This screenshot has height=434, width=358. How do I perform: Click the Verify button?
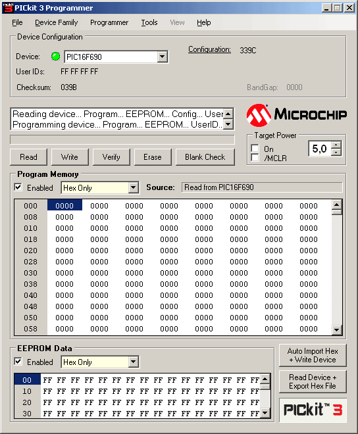[x=111, y=157]
